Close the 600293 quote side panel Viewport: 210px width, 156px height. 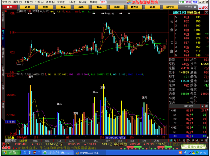(206, 13)
